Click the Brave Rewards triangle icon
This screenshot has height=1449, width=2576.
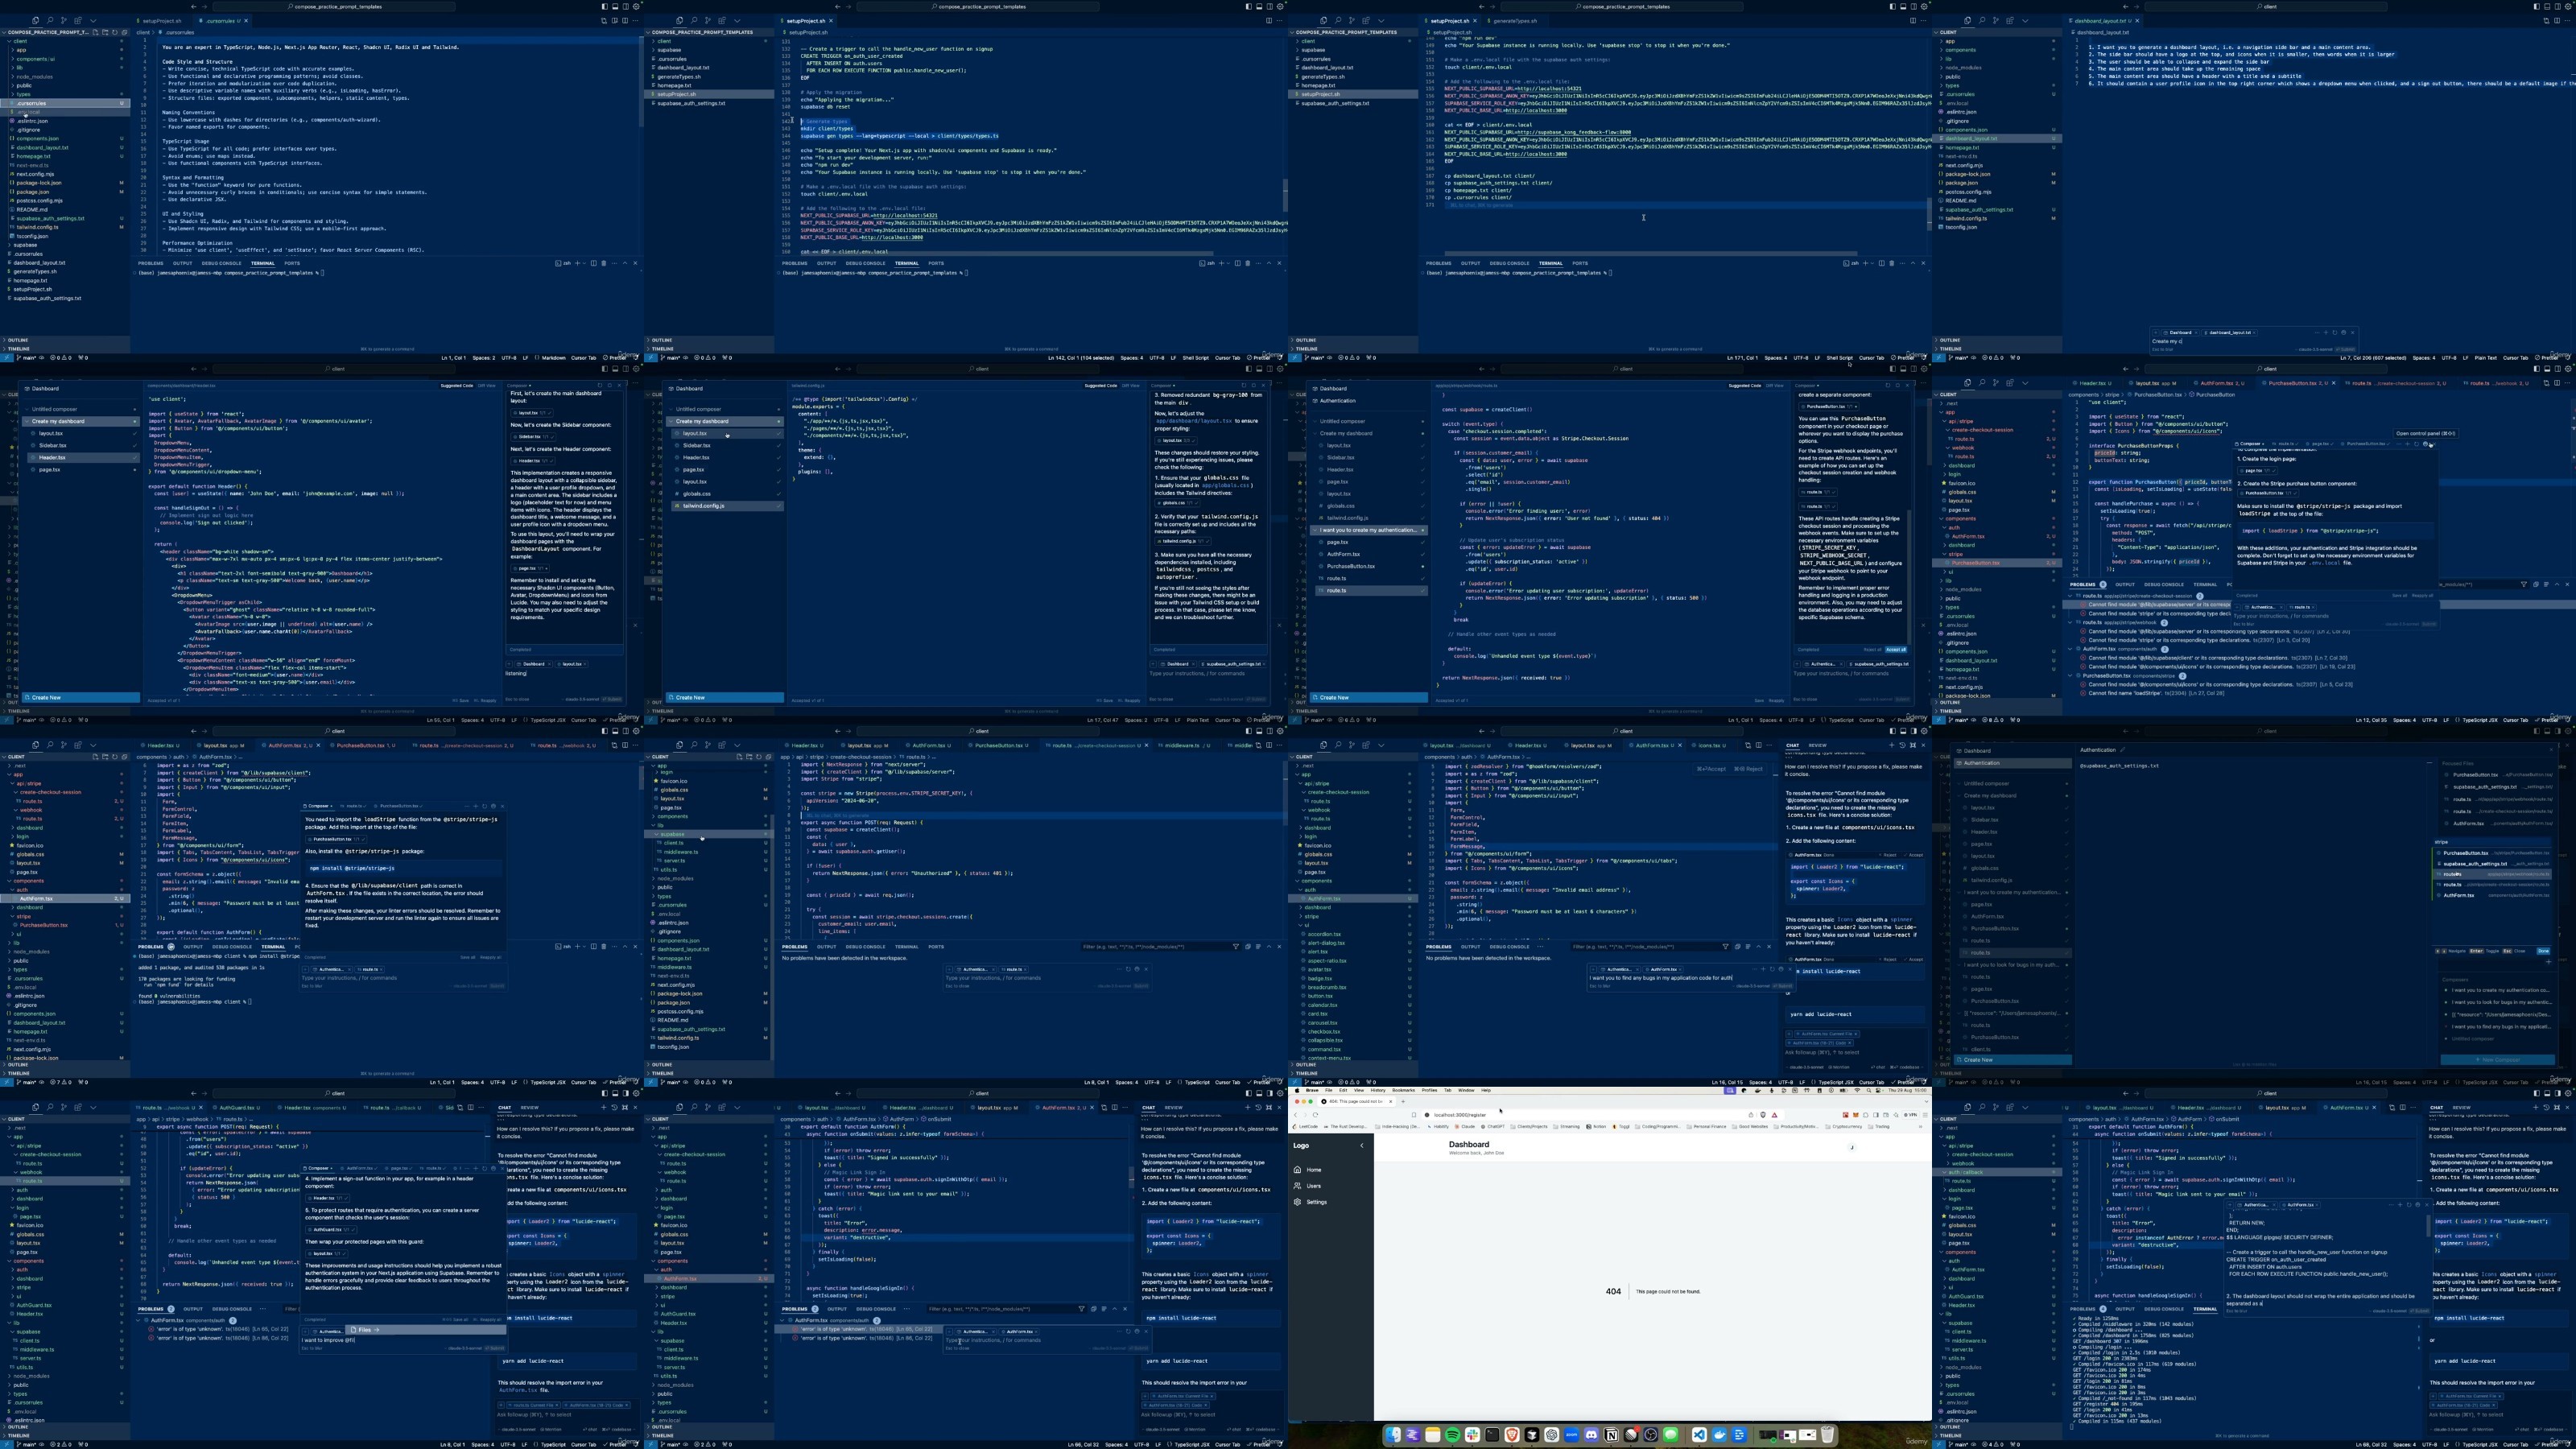1775,1115
